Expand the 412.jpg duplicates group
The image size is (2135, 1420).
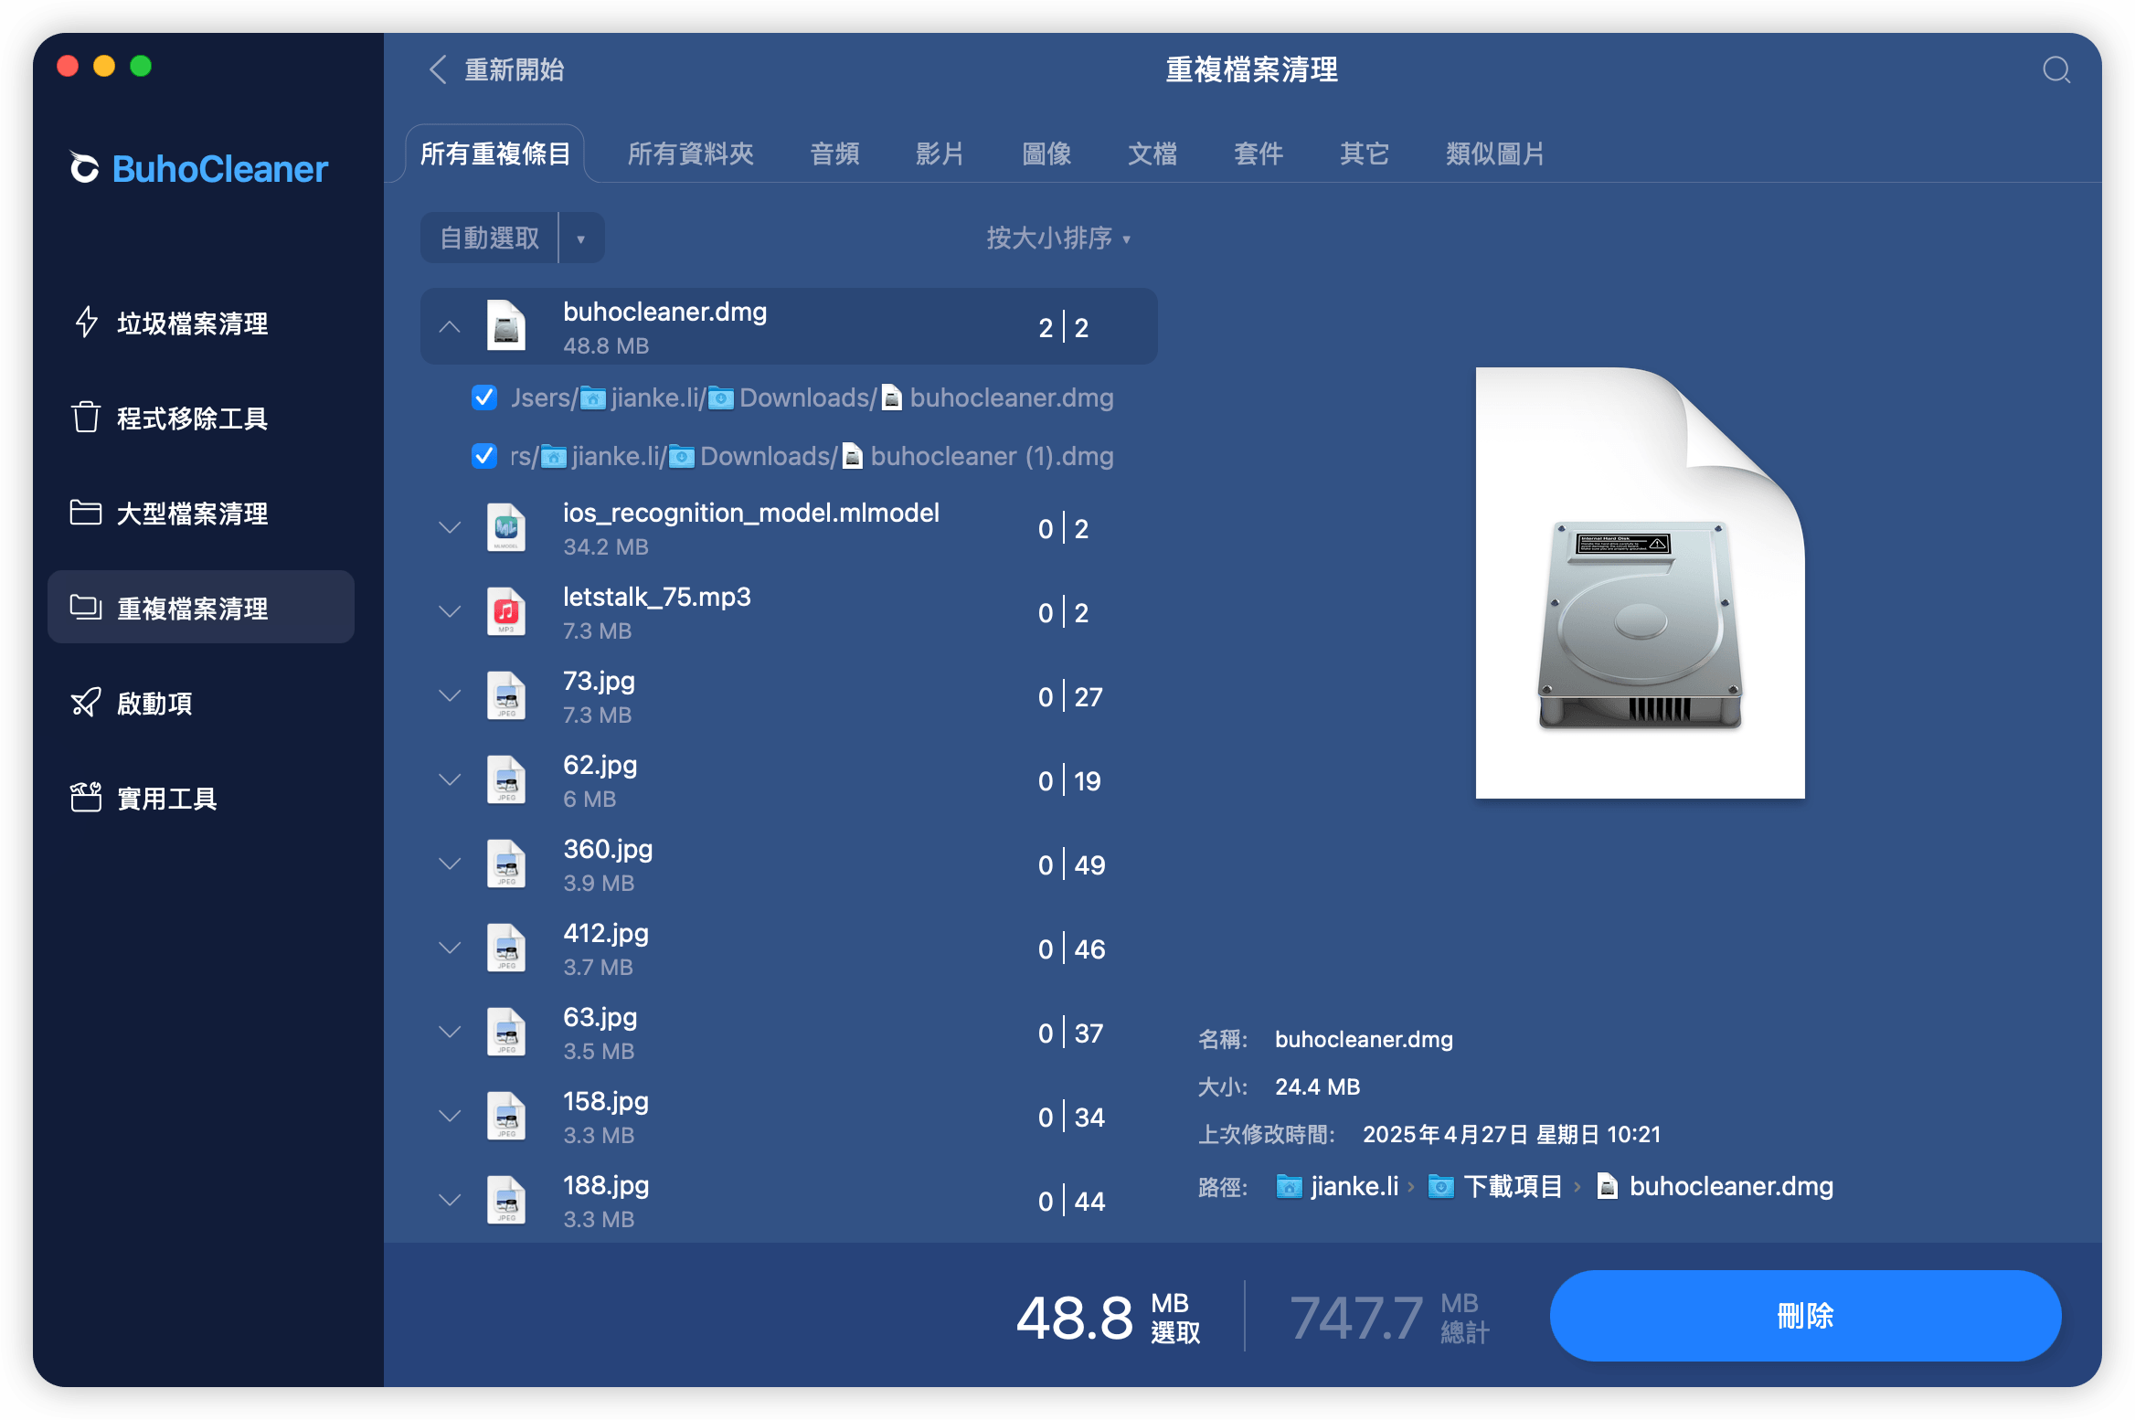[450, 948]
